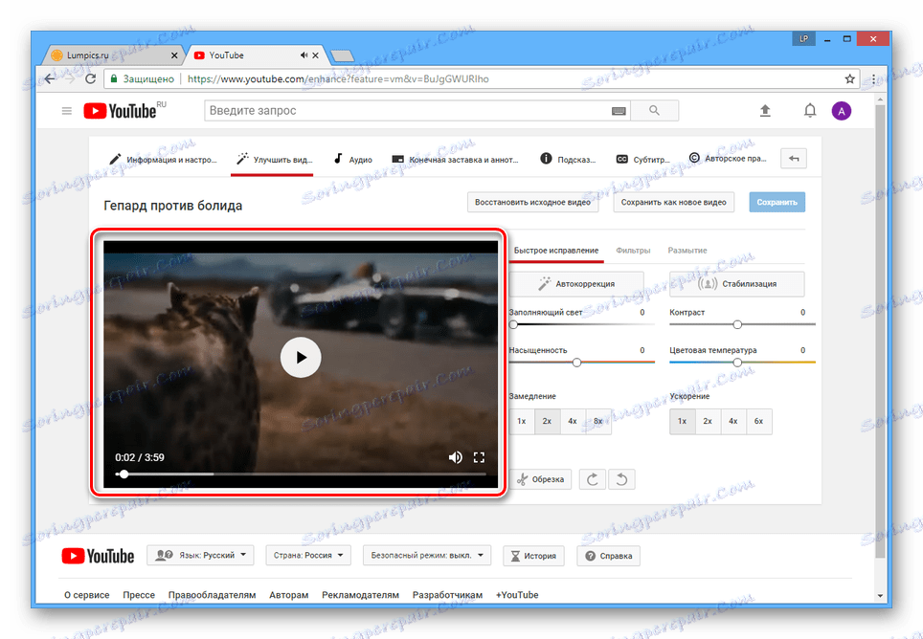Open the notifications bell
The height and width of the screenshot is (639, 923).
(x=810, y=111)
